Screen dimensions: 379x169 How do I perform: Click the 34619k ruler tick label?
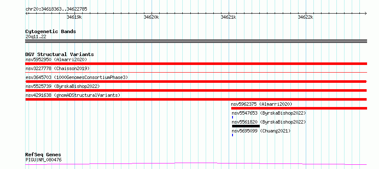74,17
